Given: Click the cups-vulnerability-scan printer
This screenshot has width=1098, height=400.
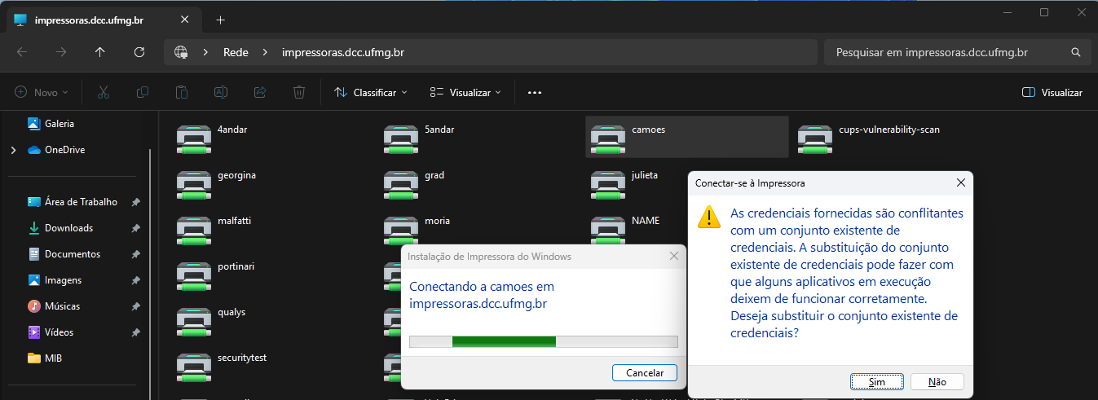Looking at the screenshot, I should pyautogui.click(x=814, y=138).
